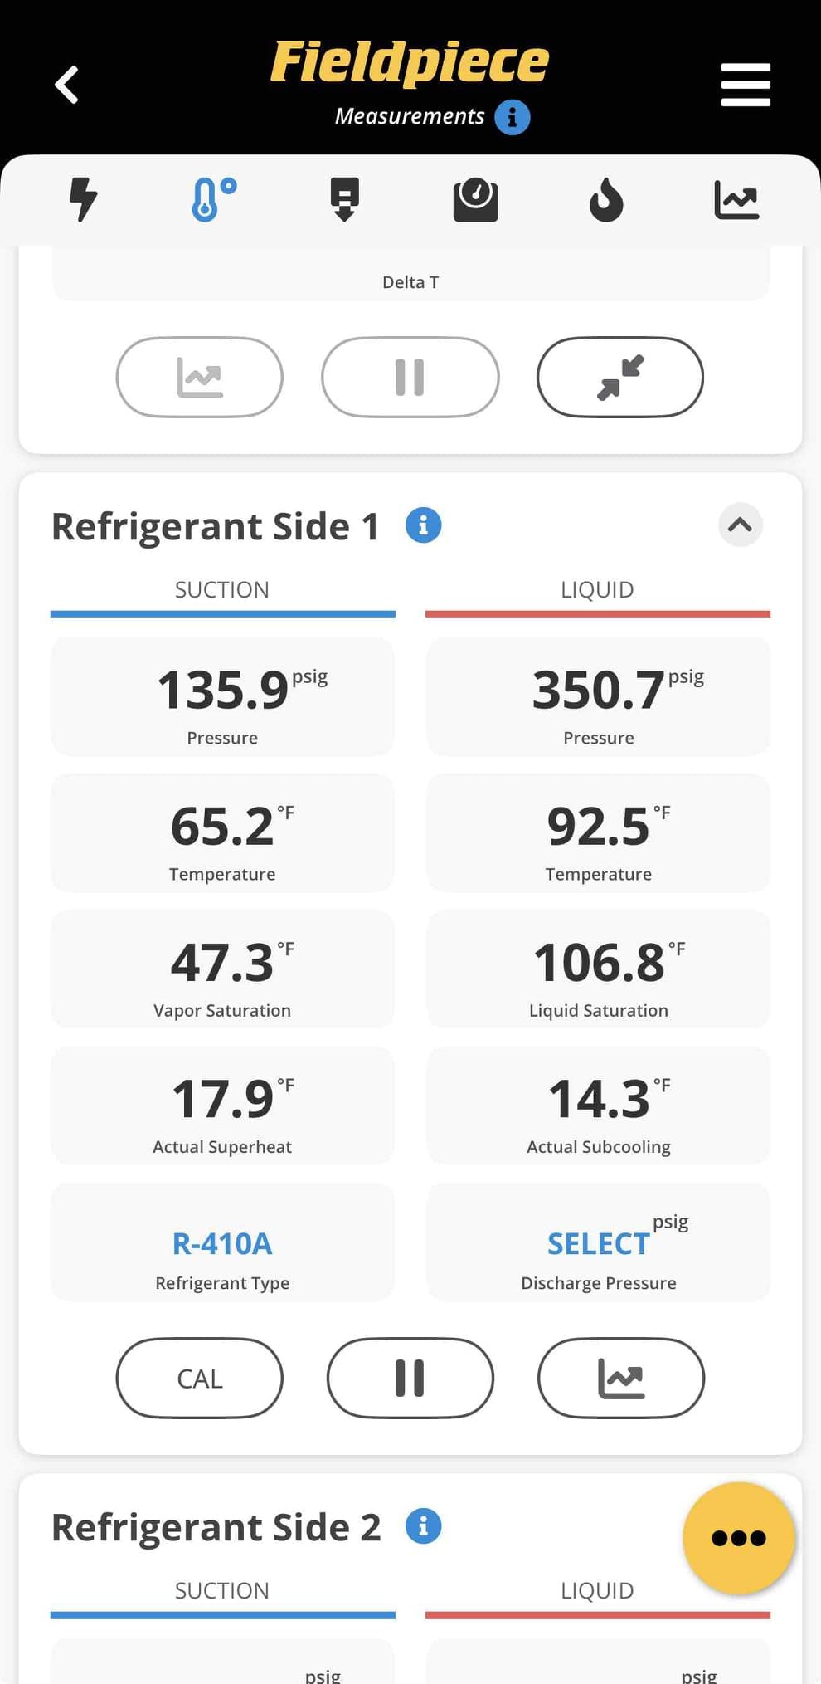This screenshot has width=821, height=1684.
Task: View info for Refrigerant Side 1
Action: tap(423, 525)
